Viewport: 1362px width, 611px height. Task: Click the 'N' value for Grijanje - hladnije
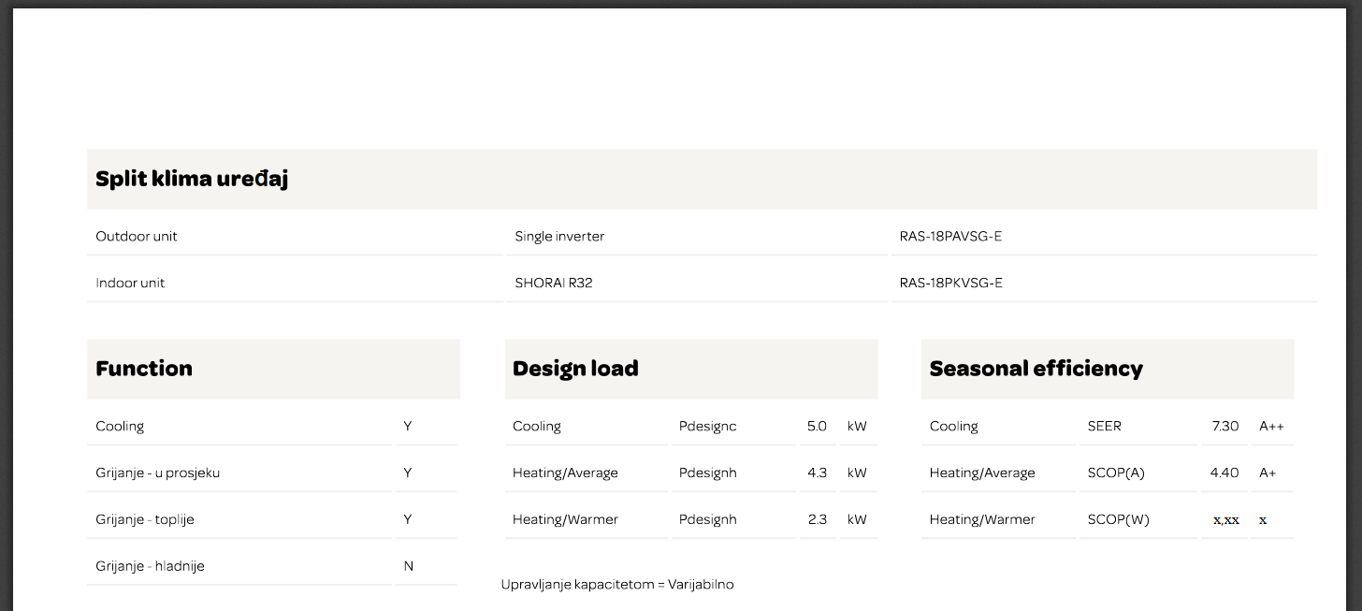408,566
